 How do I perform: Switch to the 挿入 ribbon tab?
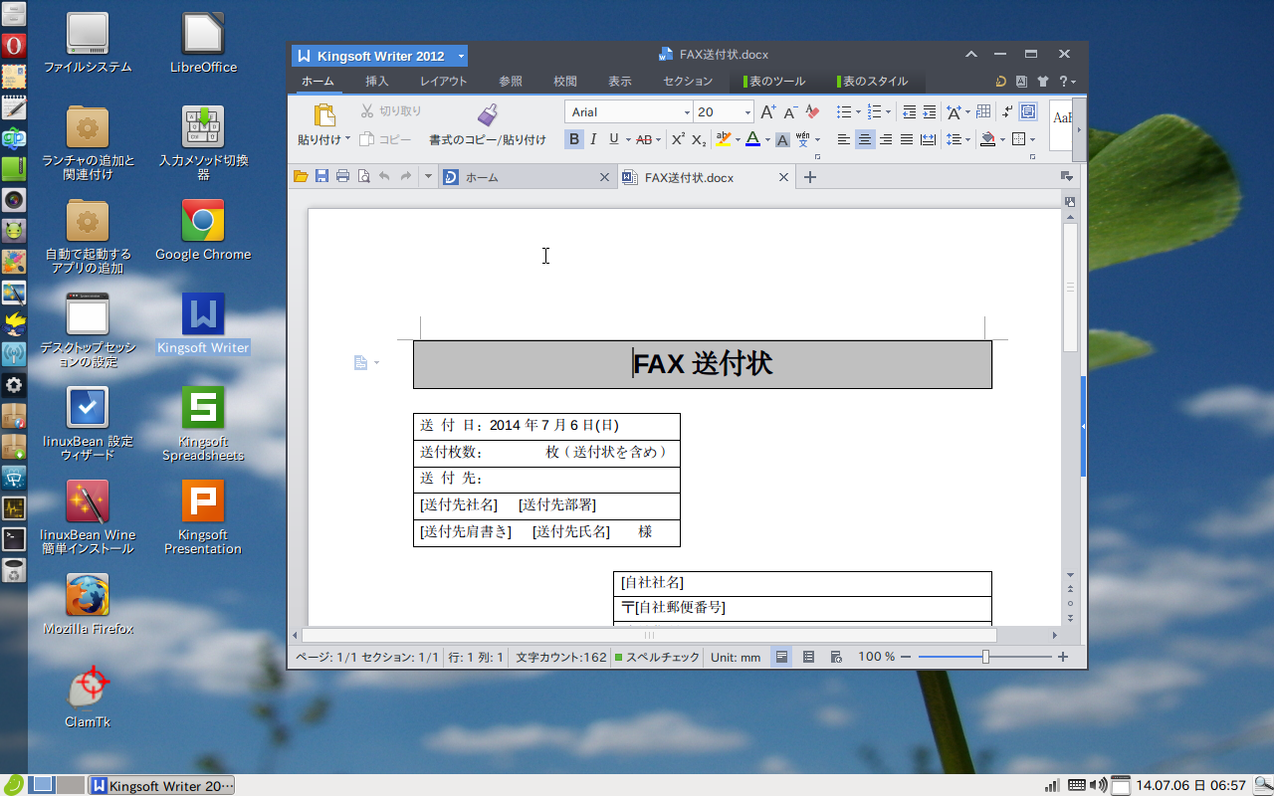pyautogui.click(x=377, y=82)
